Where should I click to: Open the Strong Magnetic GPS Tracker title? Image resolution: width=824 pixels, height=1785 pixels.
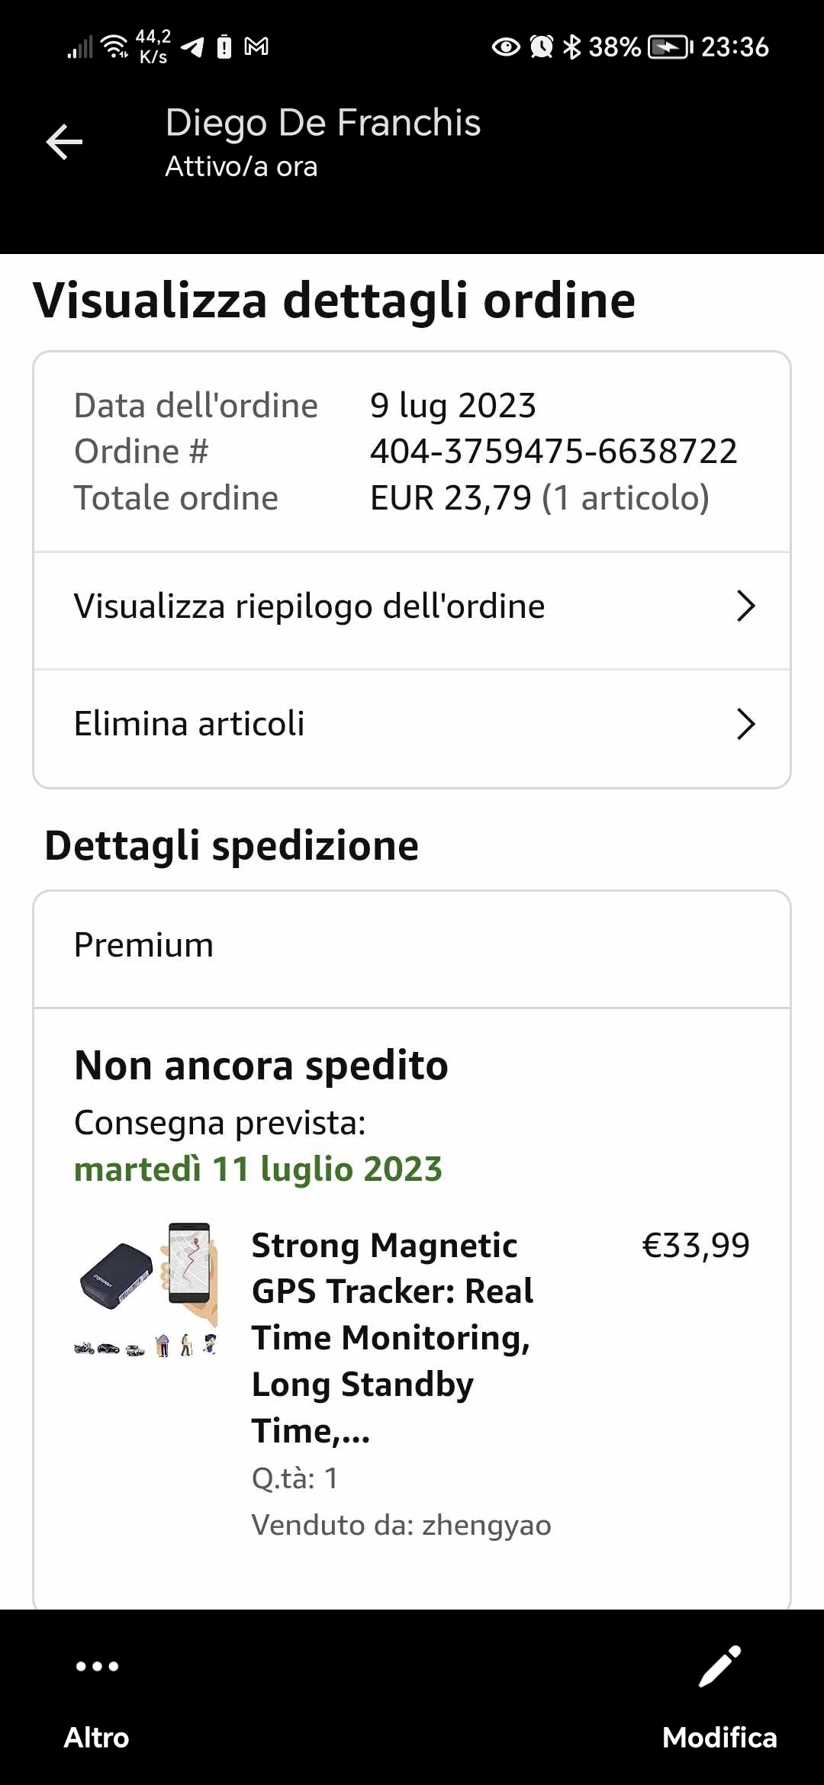[x=392, y=1336]
